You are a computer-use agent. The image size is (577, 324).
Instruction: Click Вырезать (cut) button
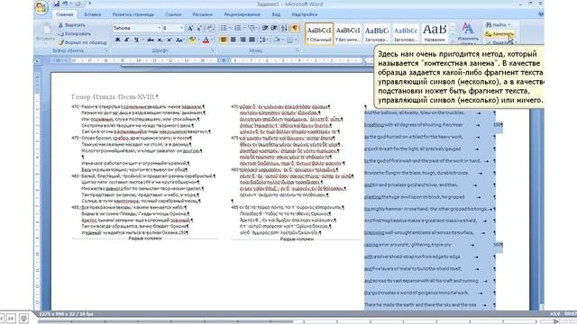coord(72,25)
